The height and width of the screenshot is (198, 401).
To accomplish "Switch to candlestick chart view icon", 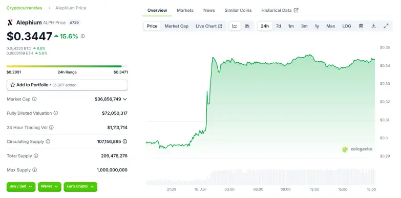I will tap(247, 26).
